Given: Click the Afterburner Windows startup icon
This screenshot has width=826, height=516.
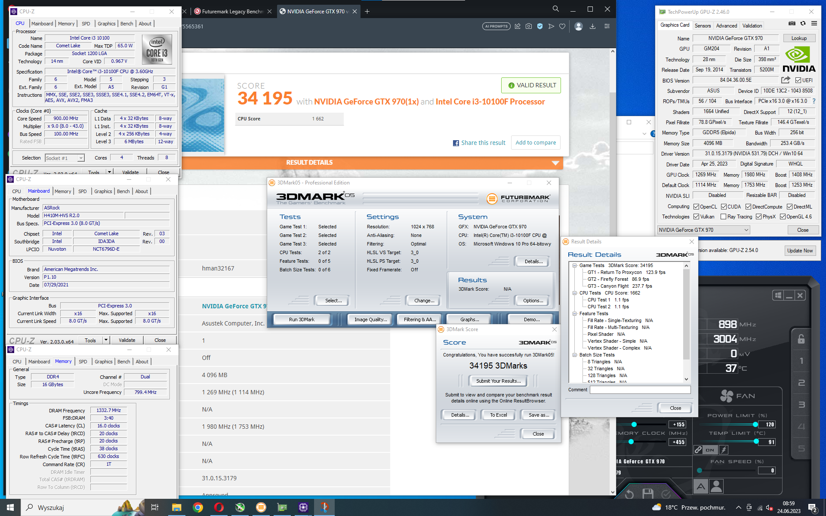Looking at the screenshot, I should [x=778, y=295].
